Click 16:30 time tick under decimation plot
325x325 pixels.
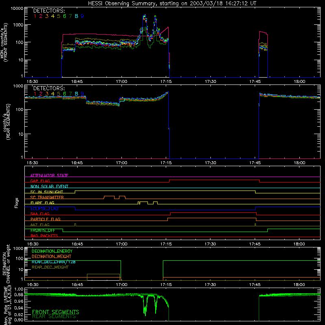[x=32, y=285]
